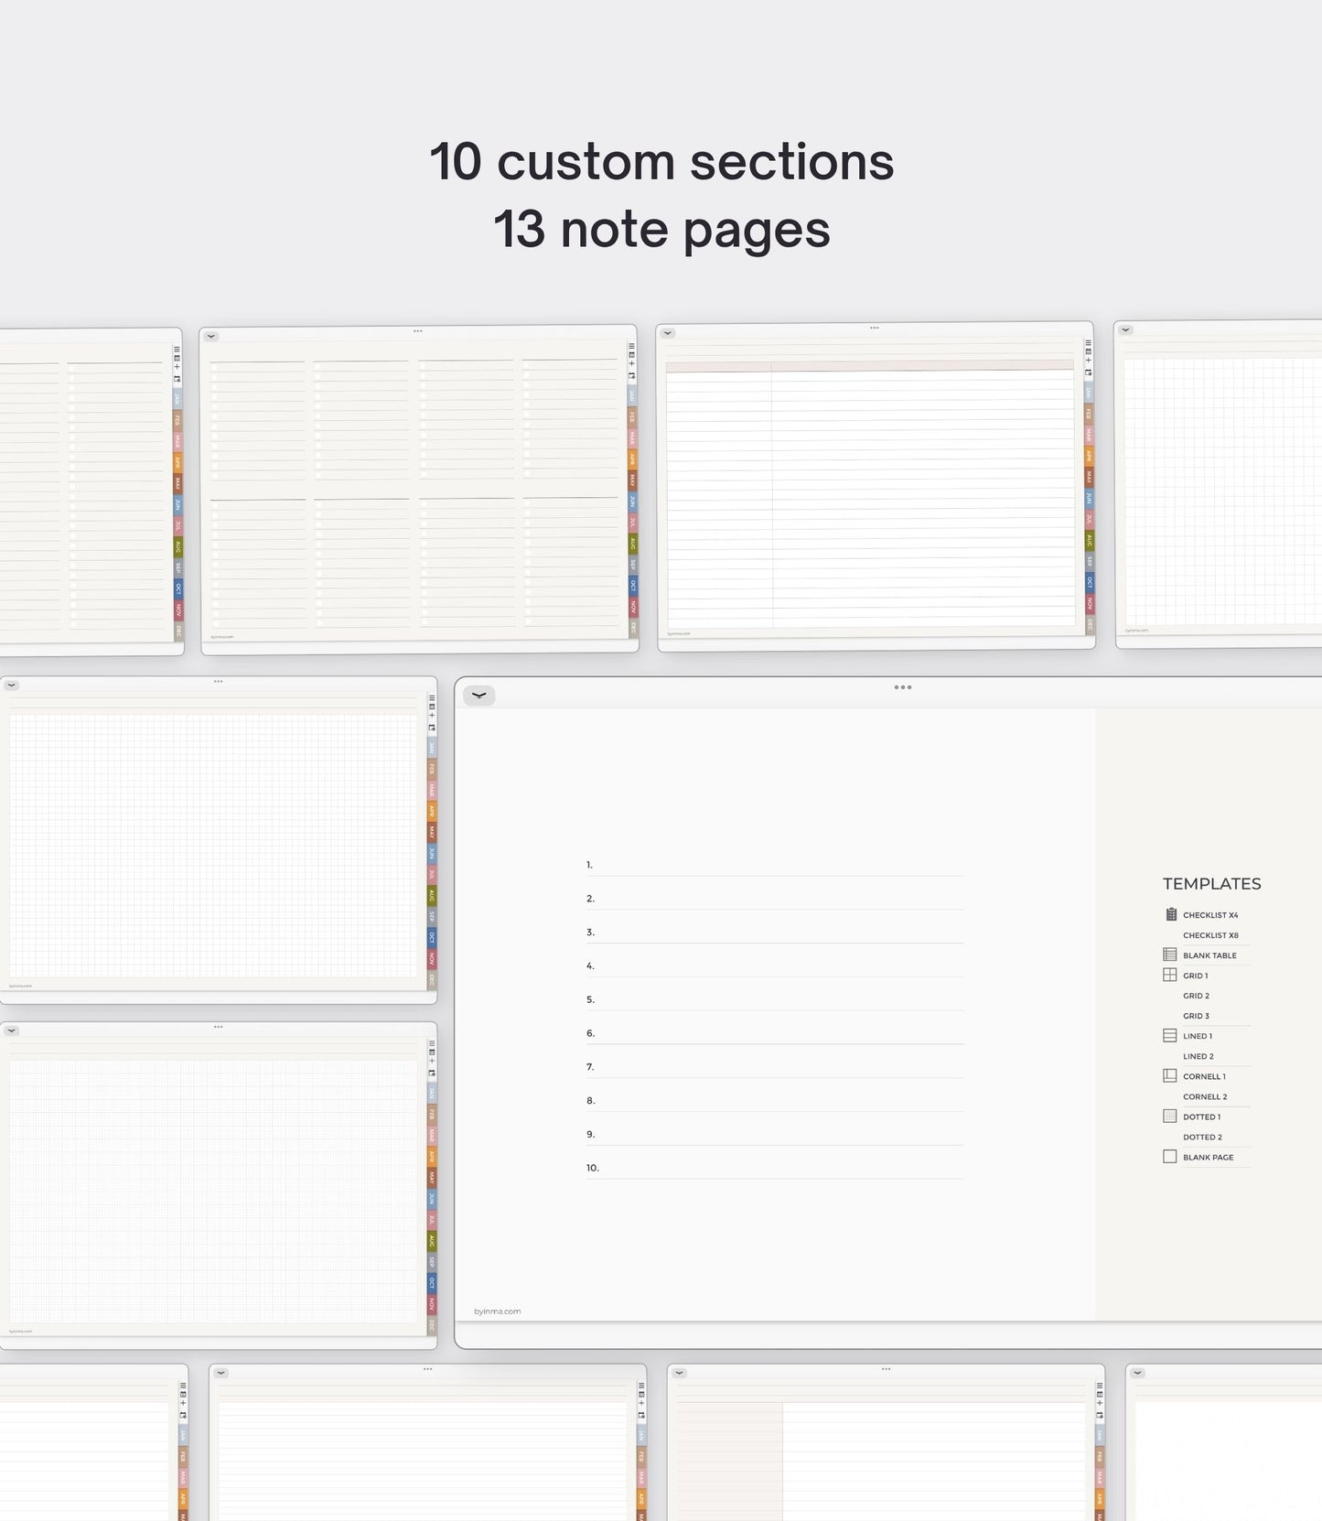This screenshot has width=1322, height=1521.
Task: Select OCT tab on the eight-block checklist page
Action: click(x=632, y=585)
